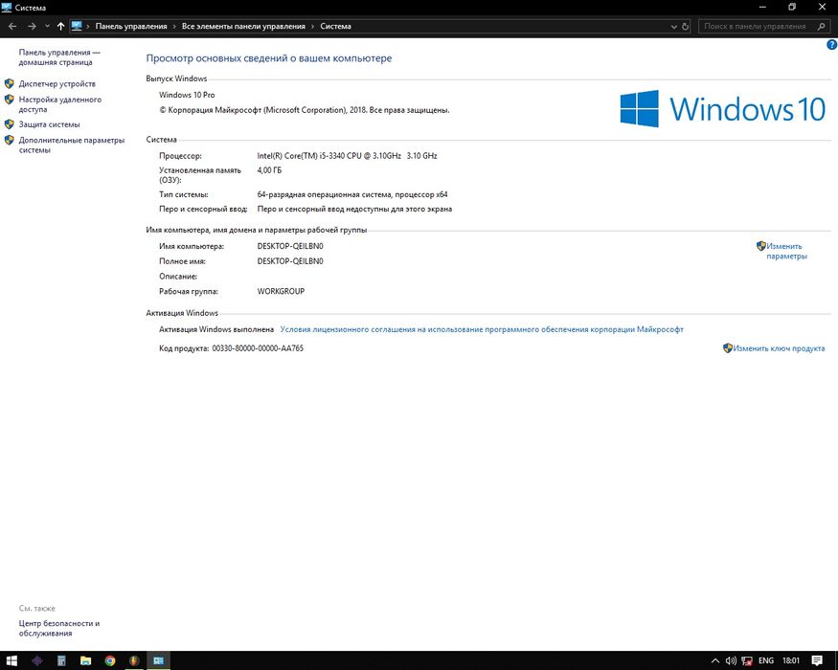
Task: Click the 'Windows 10 Pro' edition text
Action: click(187, 95)
